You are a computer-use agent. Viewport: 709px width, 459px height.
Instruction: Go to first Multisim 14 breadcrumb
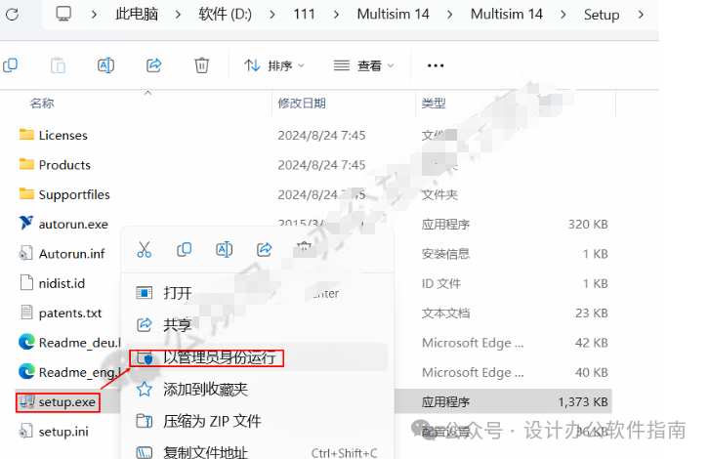[393, 15]
